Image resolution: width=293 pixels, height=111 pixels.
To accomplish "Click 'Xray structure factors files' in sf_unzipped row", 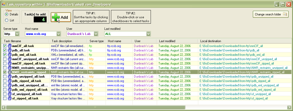I will [68, 94].
